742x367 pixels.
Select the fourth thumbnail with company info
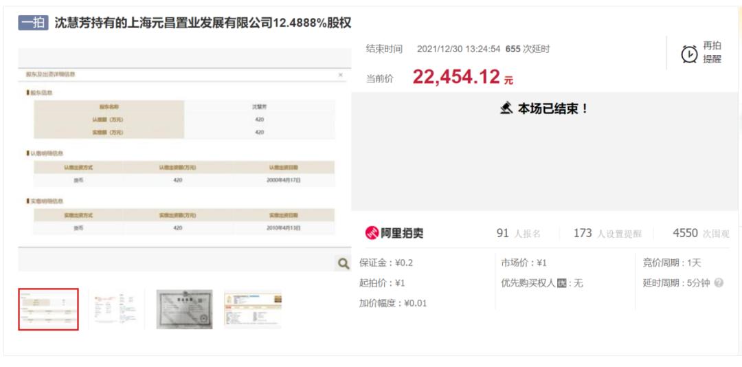(x=253, y=309)
